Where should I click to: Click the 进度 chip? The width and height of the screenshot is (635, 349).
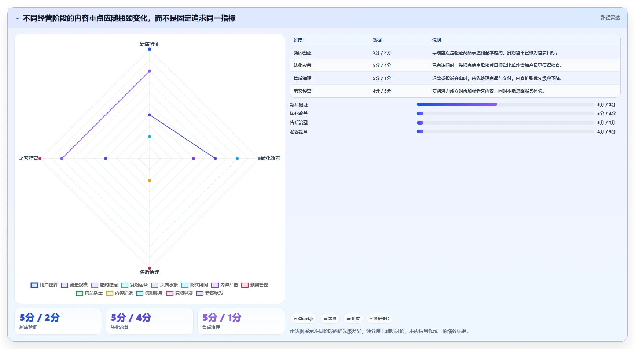coord(353,319)
